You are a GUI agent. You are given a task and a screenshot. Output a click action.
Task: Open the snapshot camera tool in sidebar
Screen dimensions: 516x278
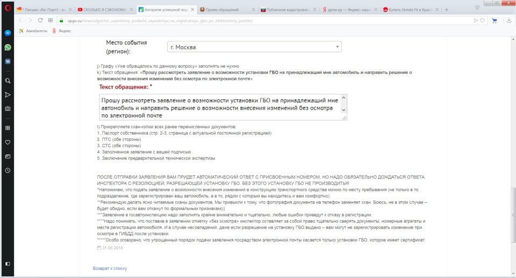(8, 108)
